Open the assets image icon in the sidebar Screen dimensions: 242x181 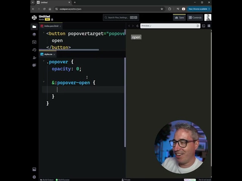click(34, 169)
